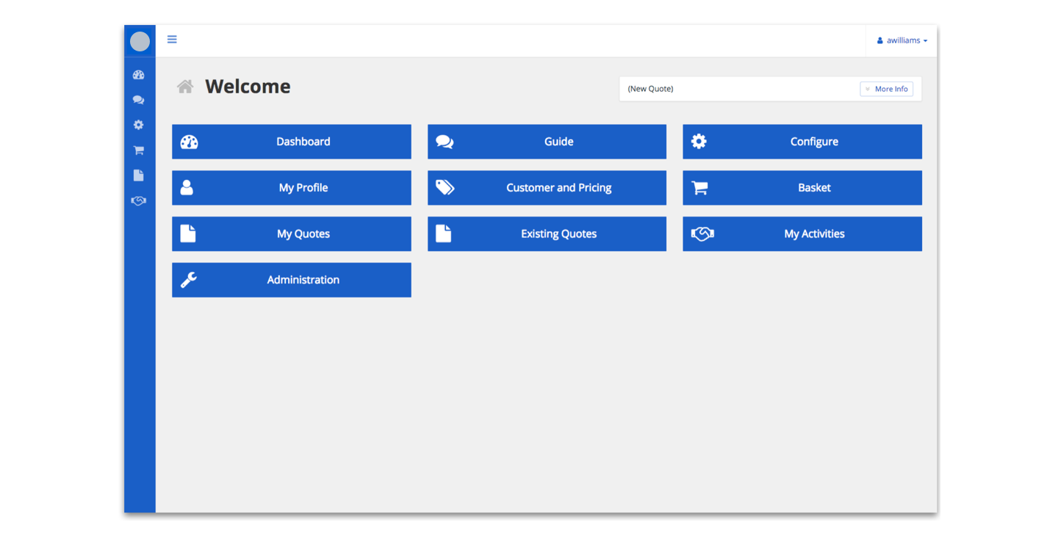Open the sidebar guide chat bubbles icon
The image size is (1058, 539).
click(x=139, y=100)
